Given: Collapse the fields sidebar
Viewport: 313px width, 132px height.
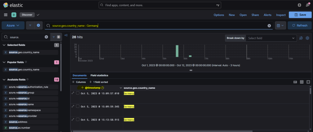Looking at the screenshot, I should click(x=66, y=35).
